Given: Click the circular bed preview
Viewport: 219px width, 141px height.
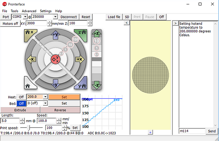Looking at the screenshot, I should pos(150,75).
